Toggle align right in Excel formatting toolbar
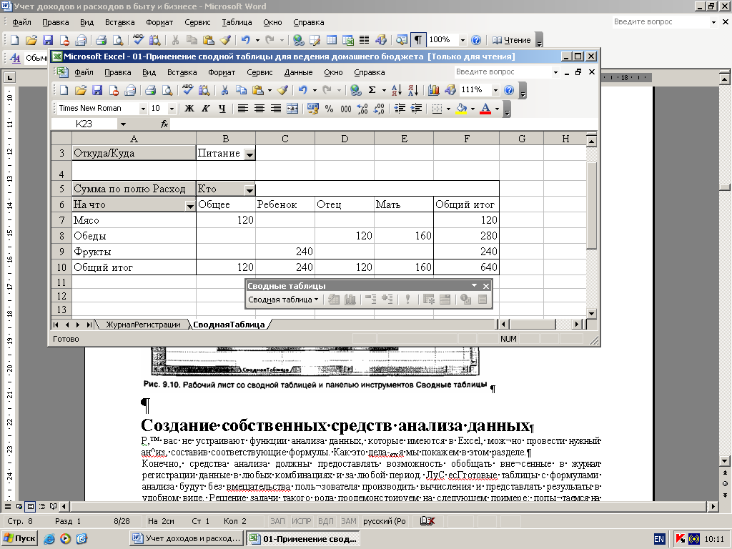 point(276,109)
